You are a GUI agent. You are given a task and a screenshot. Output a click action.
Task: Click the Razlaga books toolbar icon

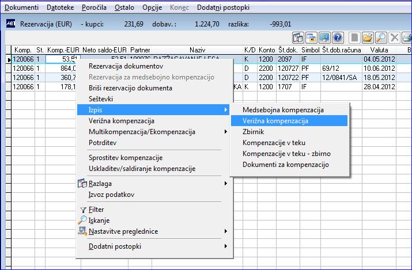(298, 38)
